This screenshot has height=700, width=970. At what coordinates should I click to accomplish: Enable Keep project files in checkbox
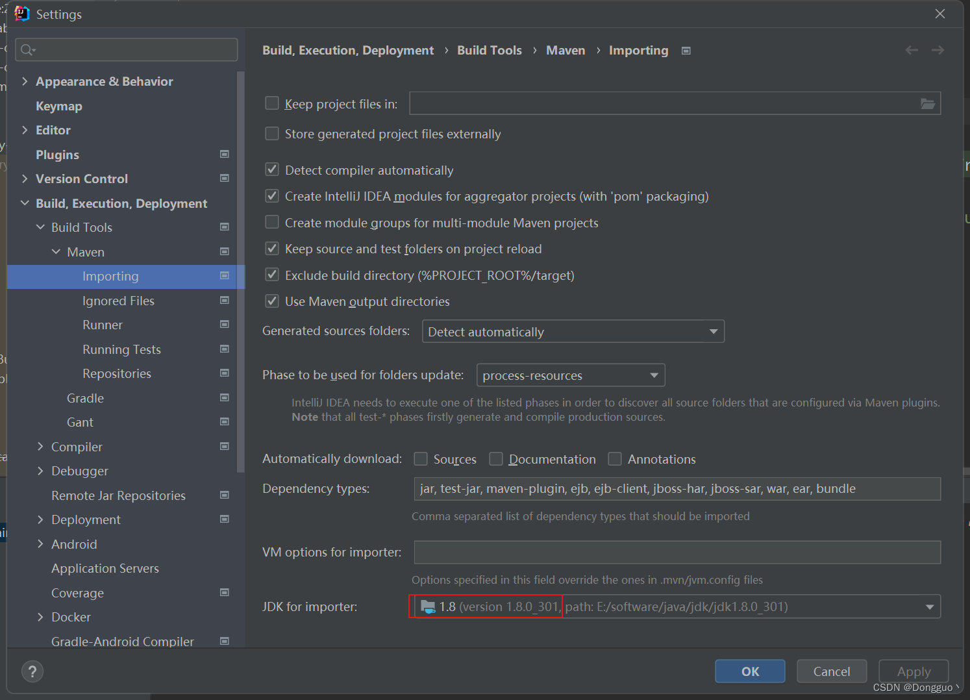tap(272, 103)
